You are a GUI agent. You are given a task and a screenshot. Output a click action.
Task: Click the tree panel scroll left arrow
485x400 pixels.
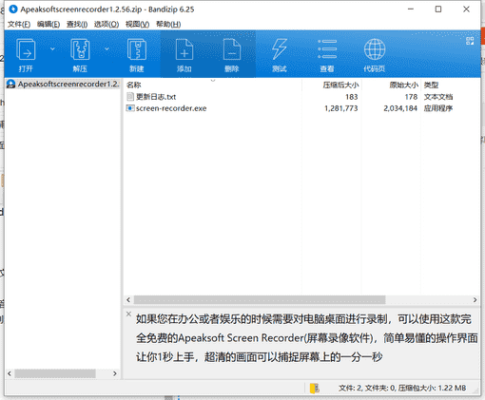click(x=10, y=373)
